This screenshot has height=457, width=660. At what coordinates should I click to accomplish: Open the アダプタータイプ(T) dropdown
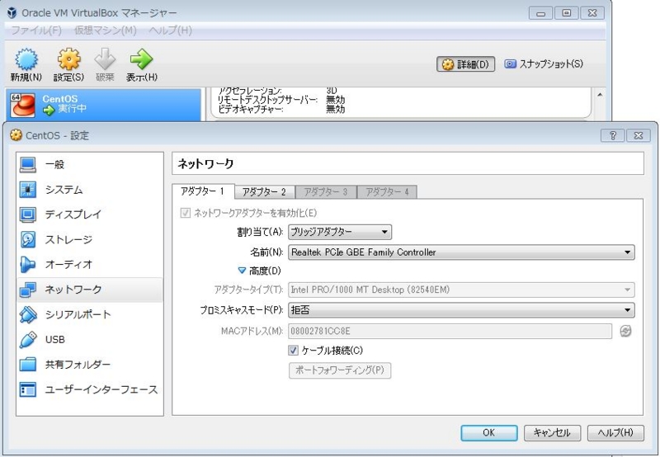(x=461, y=290)
